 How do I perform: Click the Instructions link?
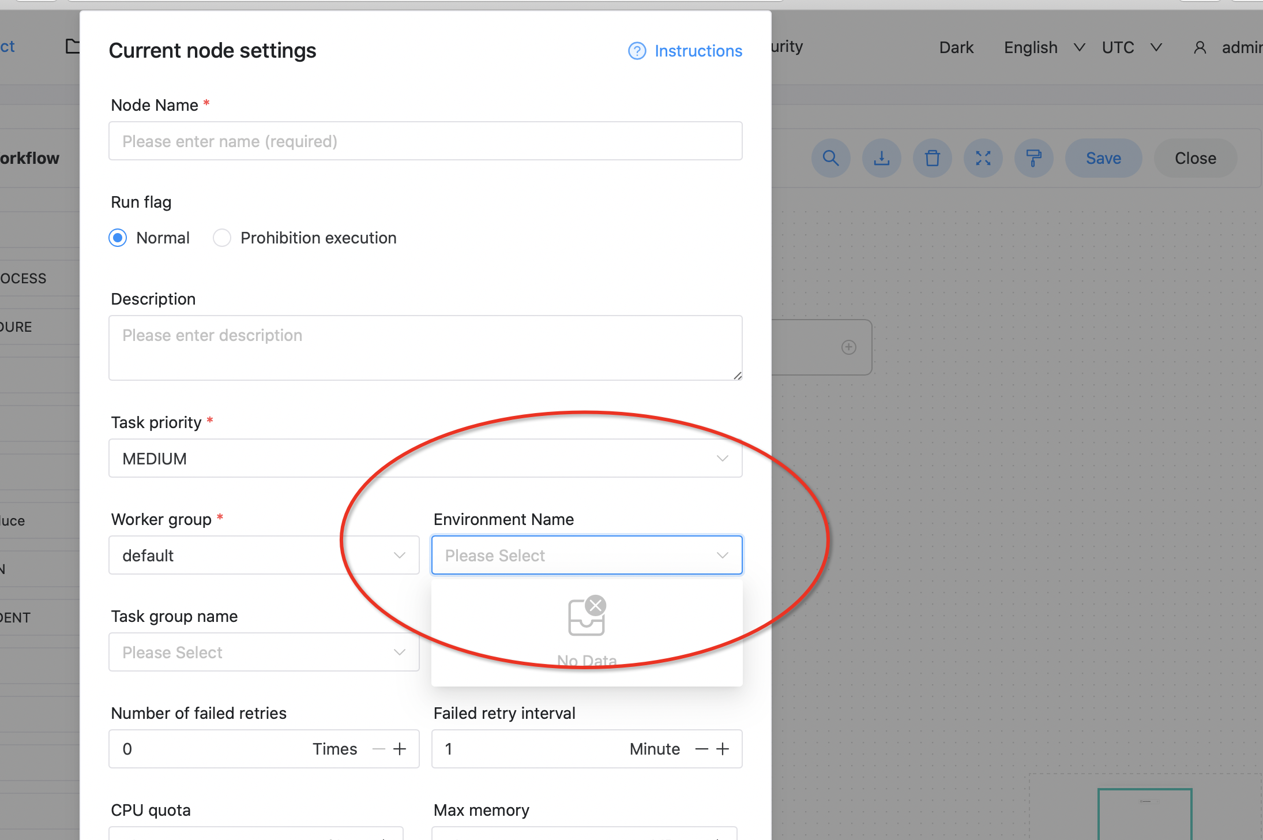(x=698, y=51)
